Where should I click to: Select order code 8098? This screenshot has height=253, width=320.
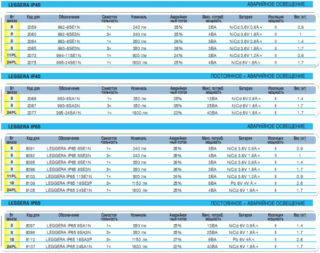30,232
